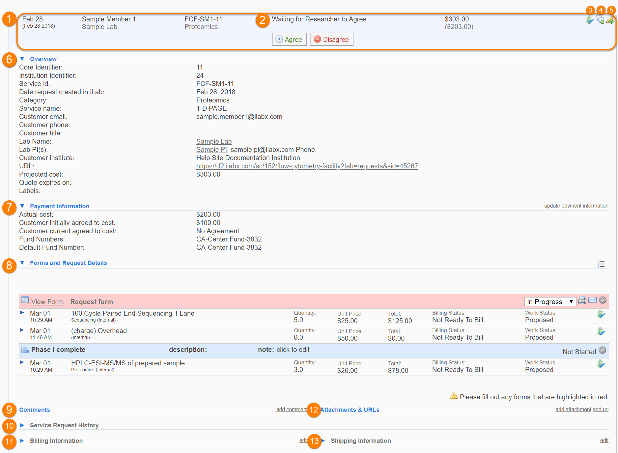The image size is (618, 453).
Task: Collapse the Overview section
Action: click(22, 59)
